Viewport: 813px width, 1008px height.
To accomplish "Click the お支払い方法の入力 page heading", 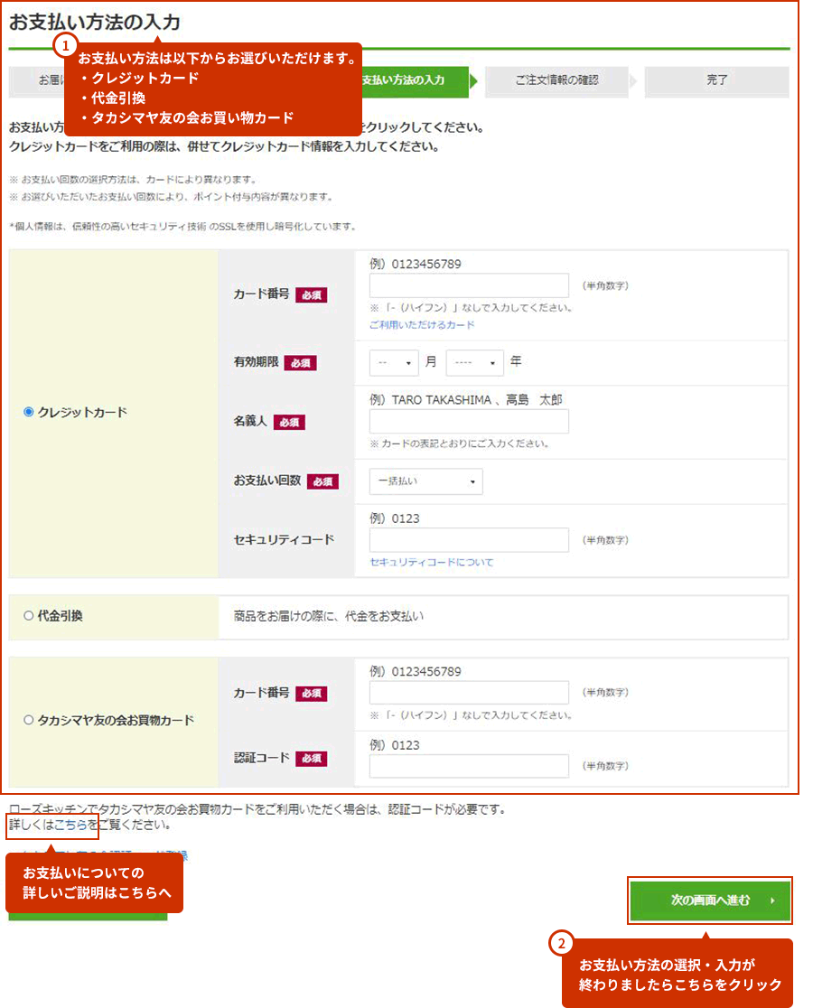I will pyautogui.click(x=95, y=23).
